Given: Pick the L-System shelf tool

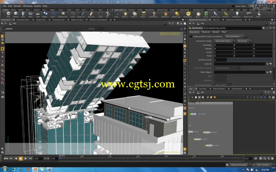Looking at the screenshot, I should click(53, 14).
